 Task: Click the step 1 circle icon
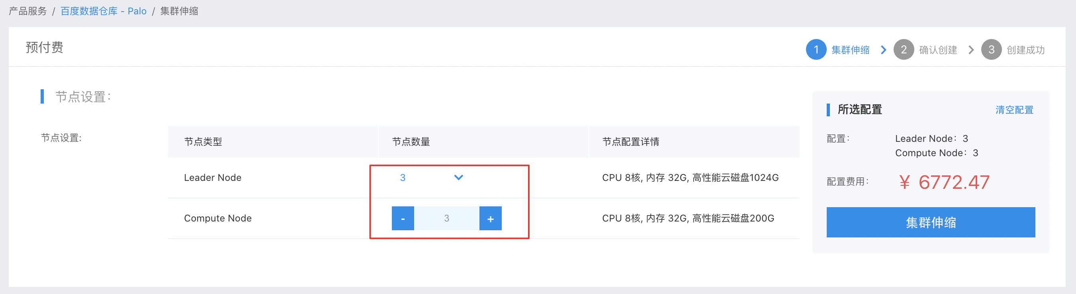(816, 50)
